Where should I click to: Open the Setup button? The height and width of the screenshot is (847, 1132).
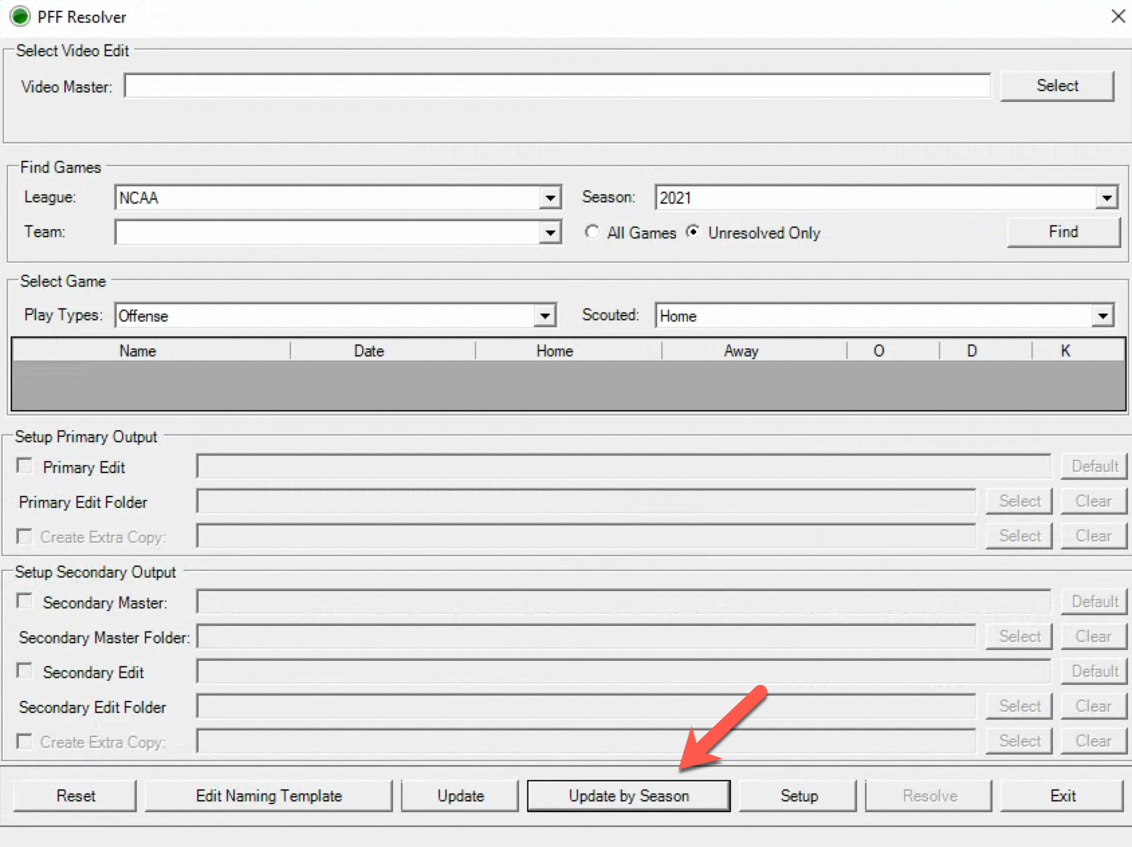point(799,796)
